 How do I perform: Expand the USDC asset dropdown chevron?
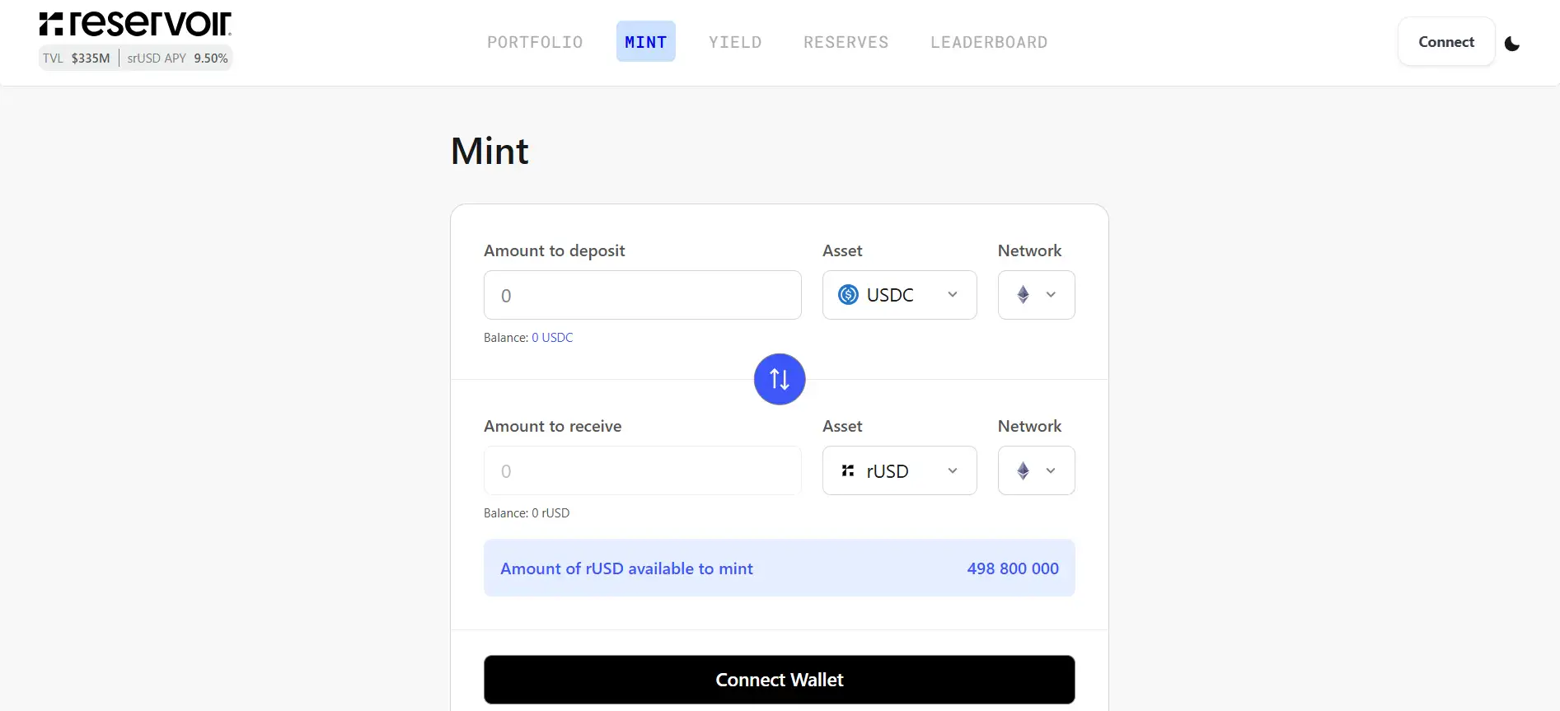coord(953,295)
